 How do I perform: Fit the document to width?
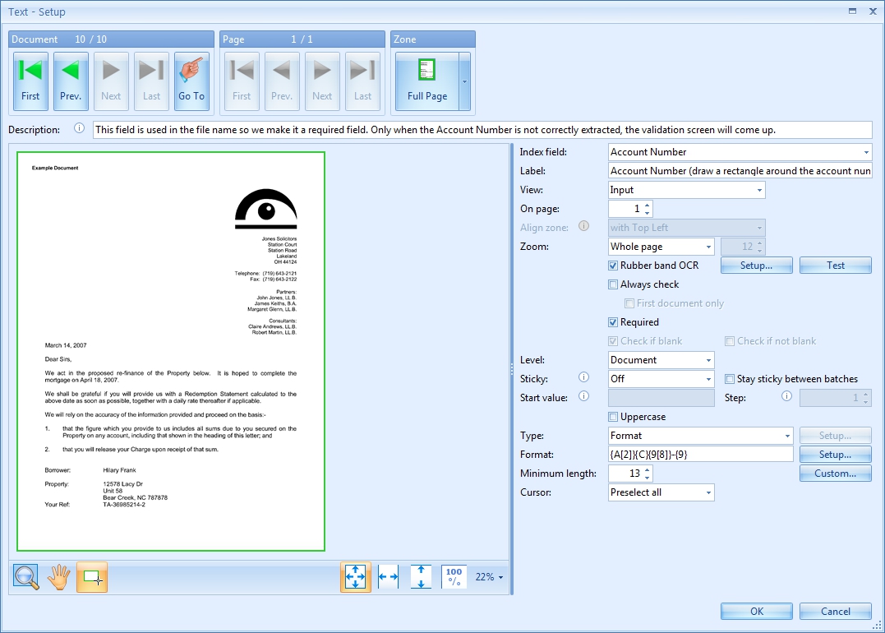point(388,577)
